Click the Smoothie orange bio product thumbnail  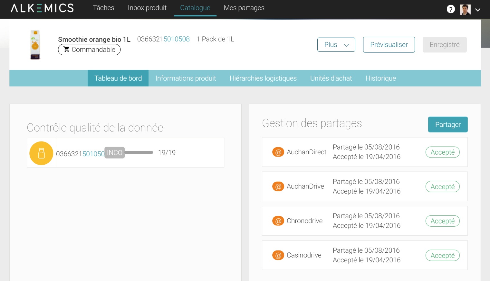[x=35, y=45]
